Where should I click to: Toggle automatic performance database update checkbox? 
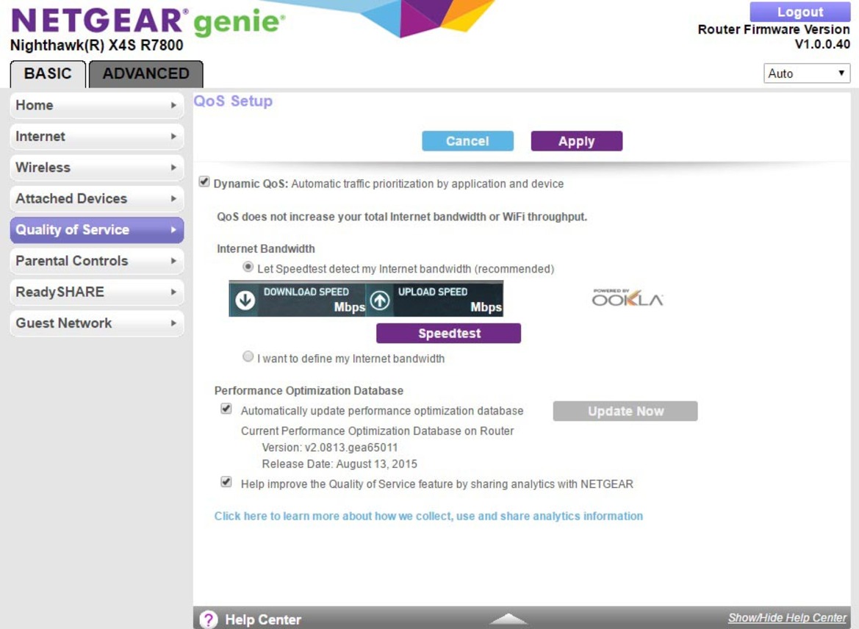[x=226, y=409]
